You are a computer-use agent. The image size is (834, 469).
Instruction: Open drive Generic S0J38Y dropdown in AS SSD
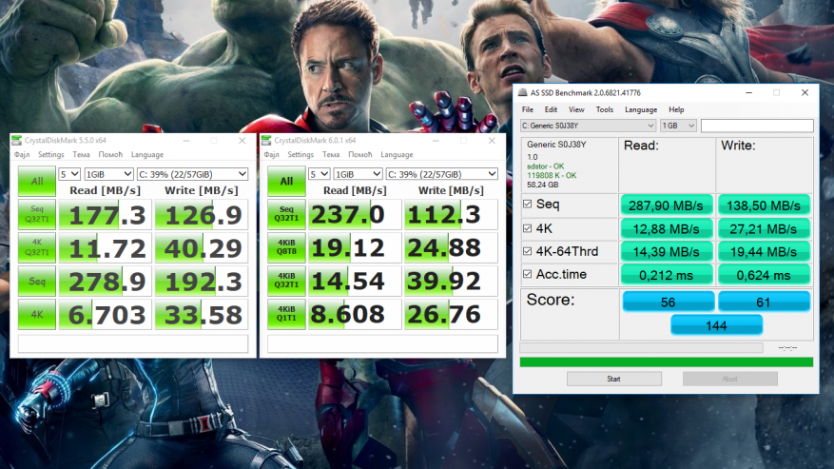[588, 126]
